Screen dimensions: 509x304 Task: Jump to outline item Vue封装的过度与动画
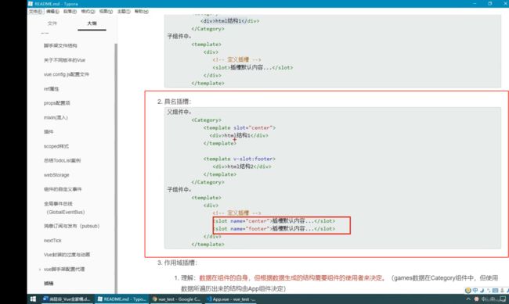point(67,255)
